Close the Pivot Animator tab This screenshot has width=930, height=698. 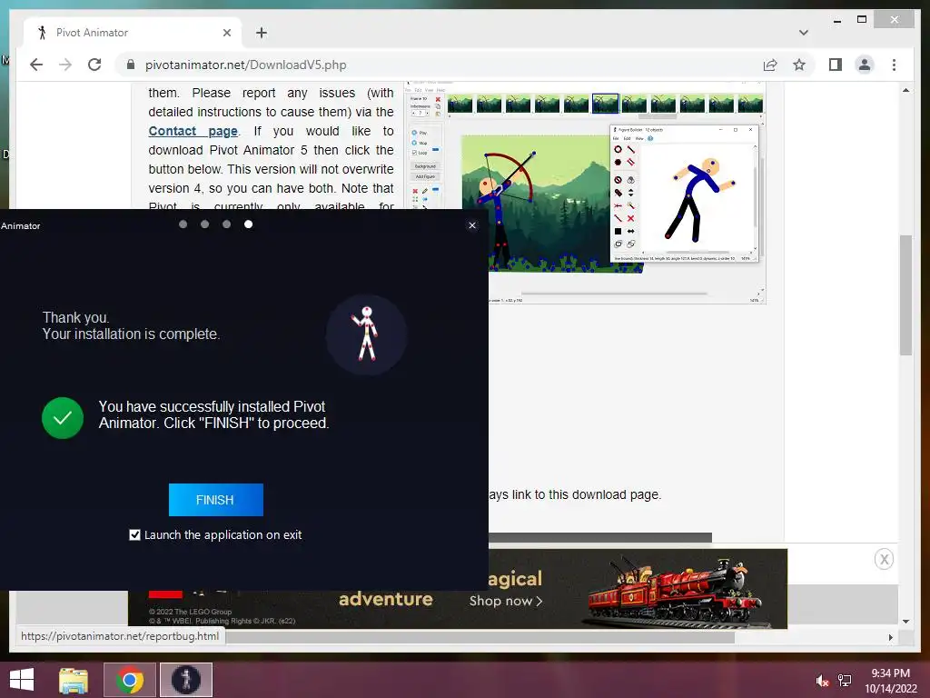point(226,33)
